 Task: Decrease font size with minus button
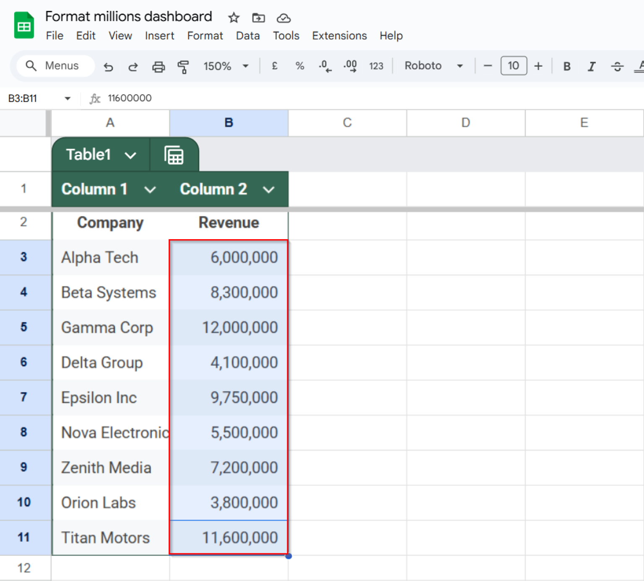point(488,66)
